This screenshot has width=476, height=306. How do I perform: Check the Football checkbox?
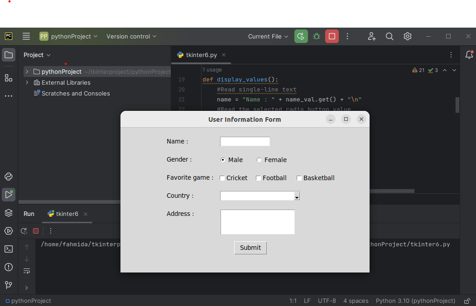(x=258, y=177)
